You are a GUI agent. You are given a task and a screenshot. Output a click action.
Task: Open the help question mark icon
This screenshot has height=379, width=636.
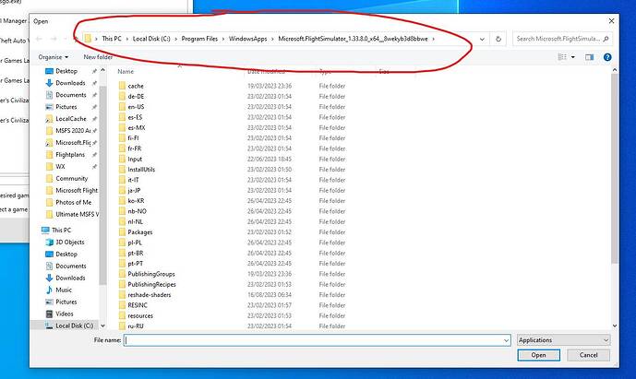click(607, 57)
